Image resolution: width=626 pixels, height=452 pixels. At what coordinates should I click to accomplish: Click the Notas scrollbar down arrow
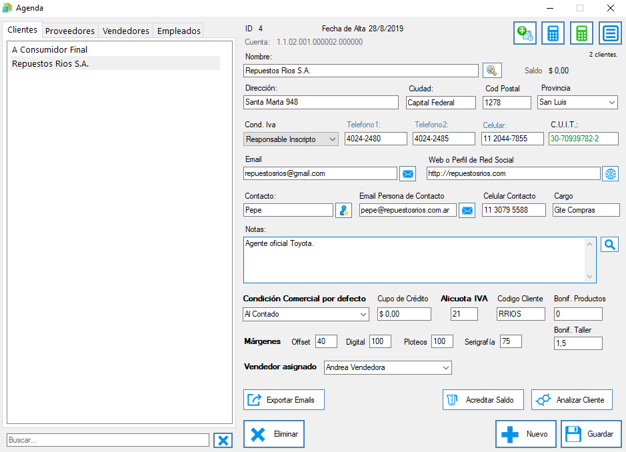[590, 277]
